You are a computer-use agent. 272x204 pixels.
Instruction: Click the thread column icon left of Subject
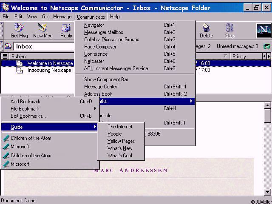[x=5, y=56]
